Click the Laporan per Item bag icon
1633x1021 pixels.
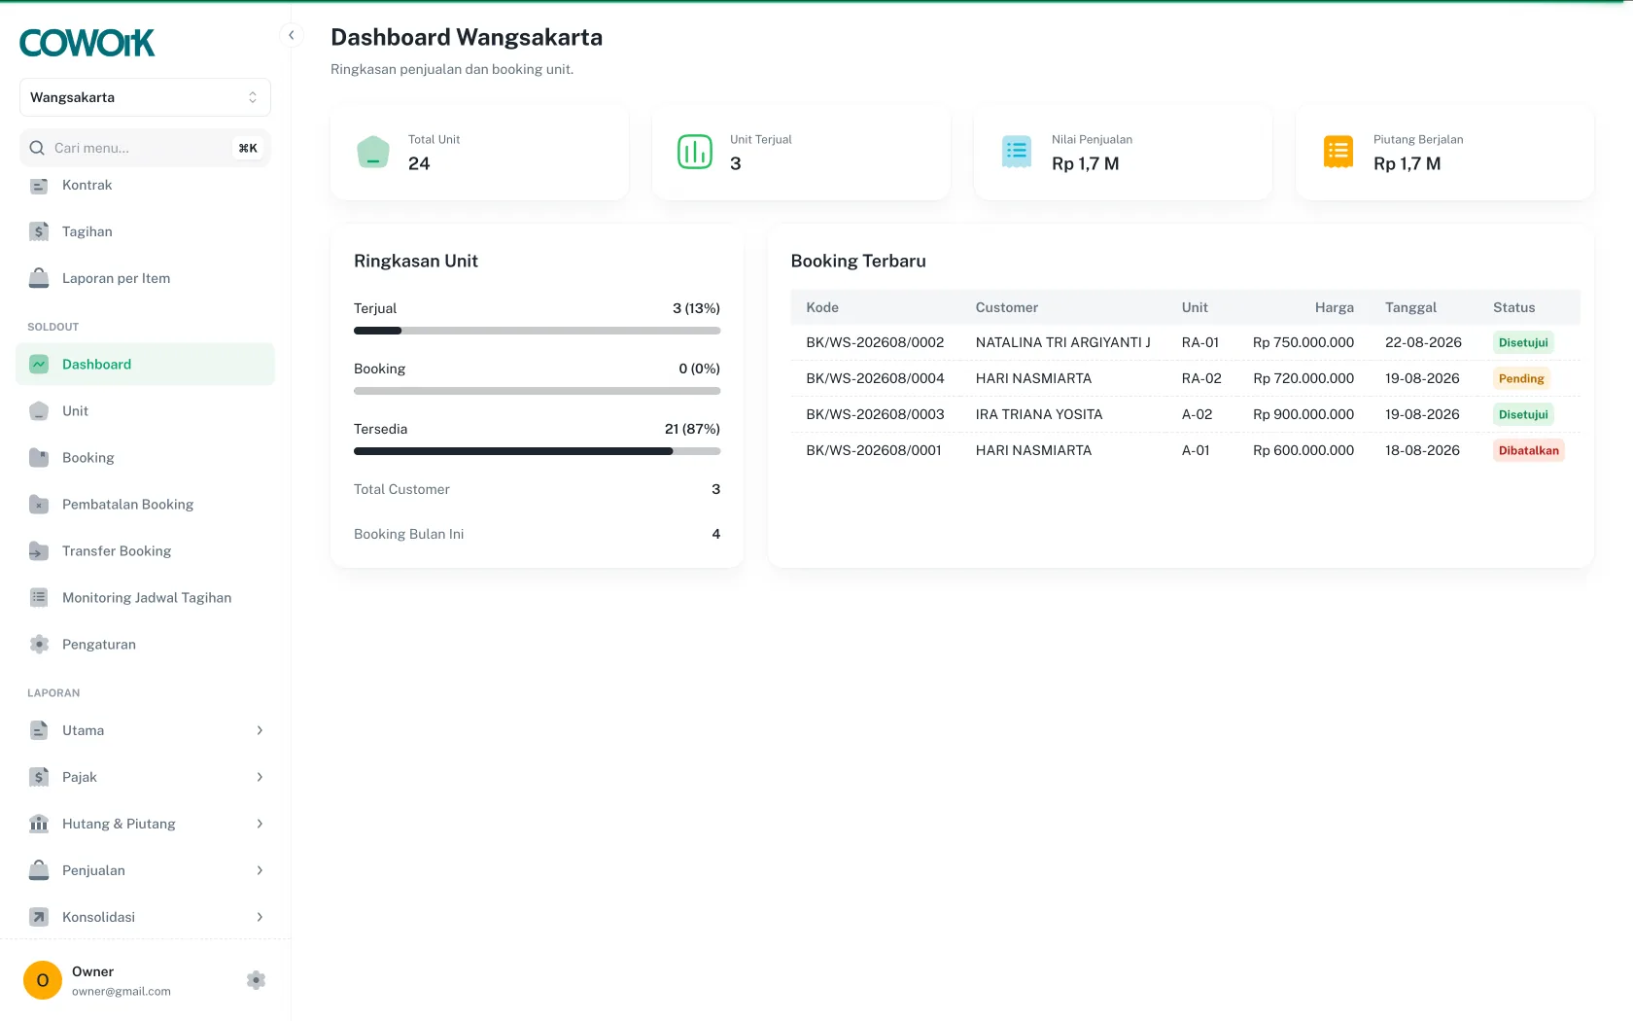click(x=39, y=278)
